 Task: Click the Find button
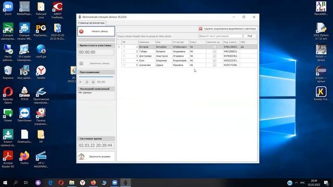point(250,36)
